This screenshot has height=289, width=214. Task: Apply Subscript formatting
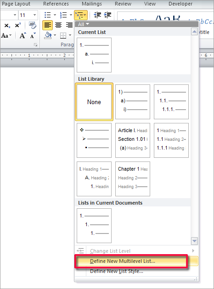point(7,25)
